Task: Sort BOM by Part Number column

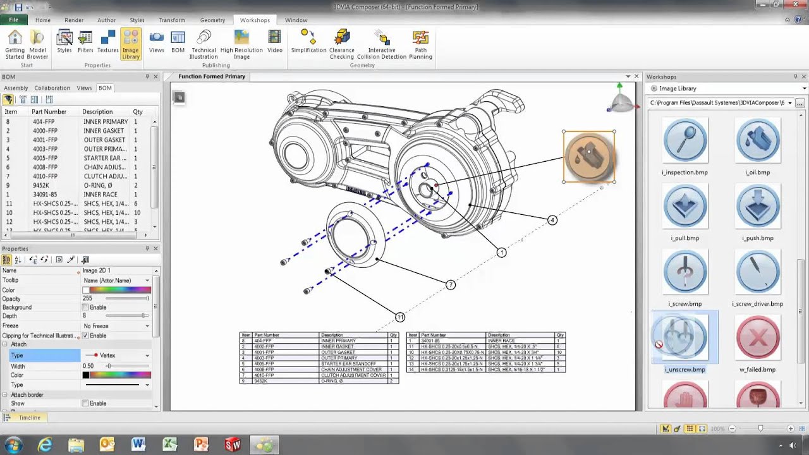Action: click(49, 112)
